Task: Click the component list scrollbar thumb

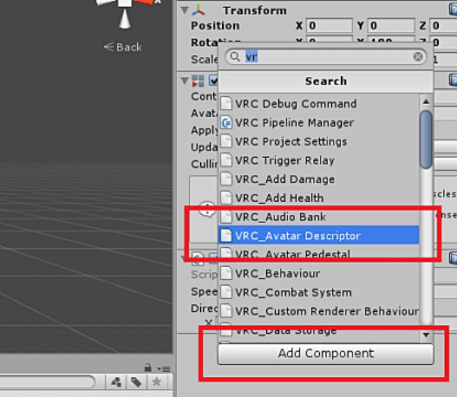Action: point(426,139)
